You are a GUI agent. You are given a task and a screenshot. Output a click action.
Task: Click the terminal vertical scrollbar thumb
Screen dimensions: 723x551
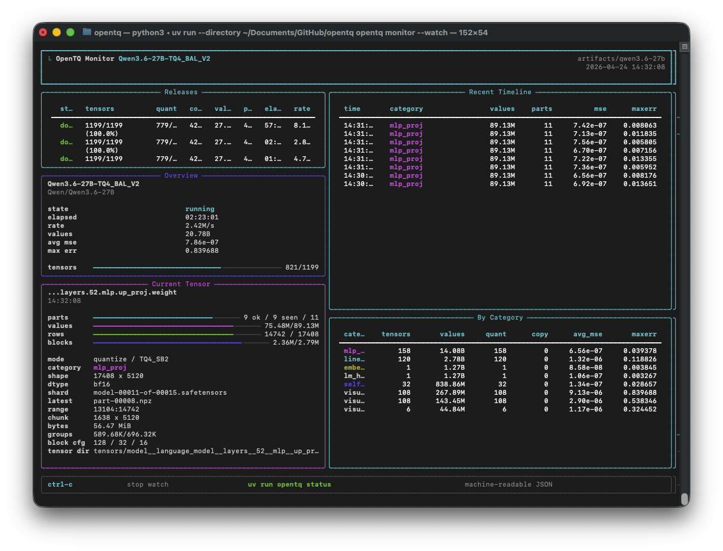click(685, 499)
